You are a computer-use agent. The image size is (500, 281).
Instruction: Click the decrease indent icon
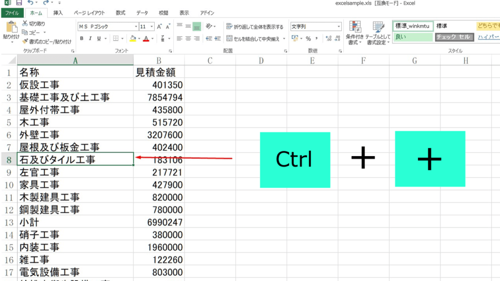[209, 39]
